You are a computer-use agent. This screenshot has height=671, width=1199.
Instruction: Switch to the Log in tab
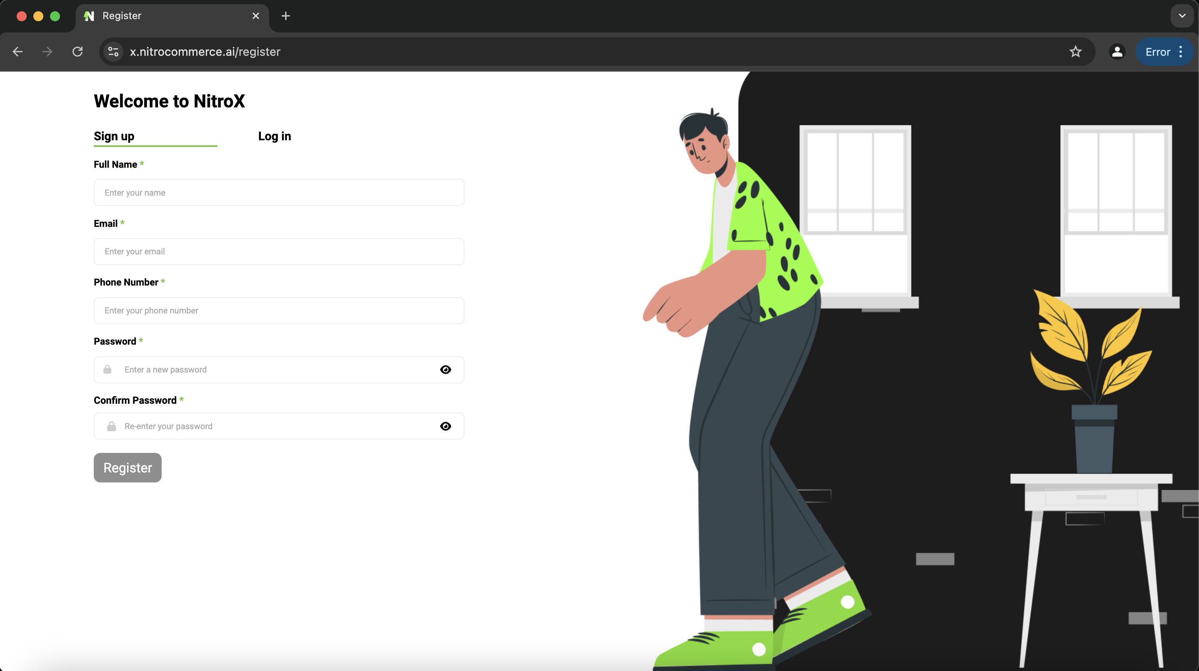click(x=275, y=136)
